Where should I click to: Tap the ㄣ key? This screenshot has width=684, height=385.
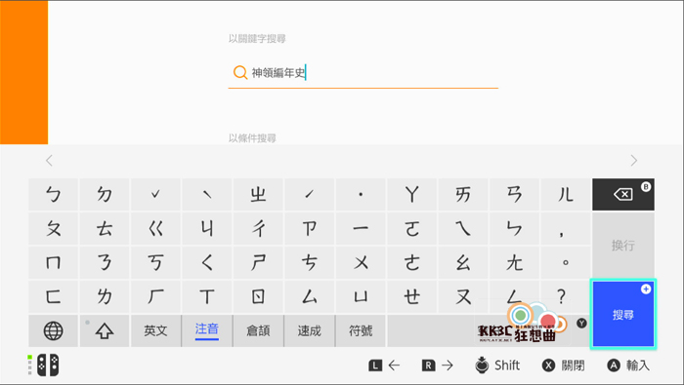[x=514, y=228]
